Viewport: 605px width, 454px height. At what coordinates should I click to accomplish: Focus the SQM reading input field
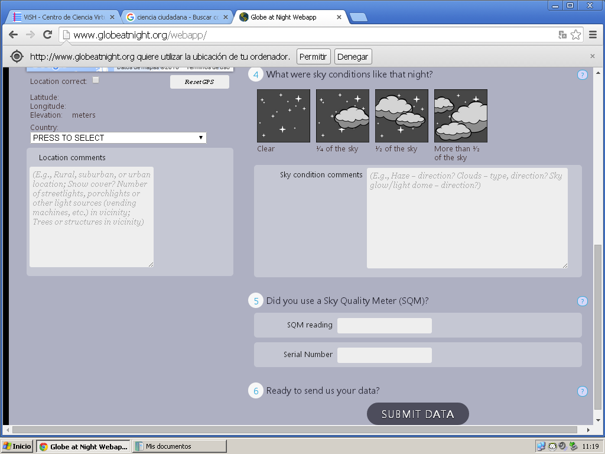384,326
